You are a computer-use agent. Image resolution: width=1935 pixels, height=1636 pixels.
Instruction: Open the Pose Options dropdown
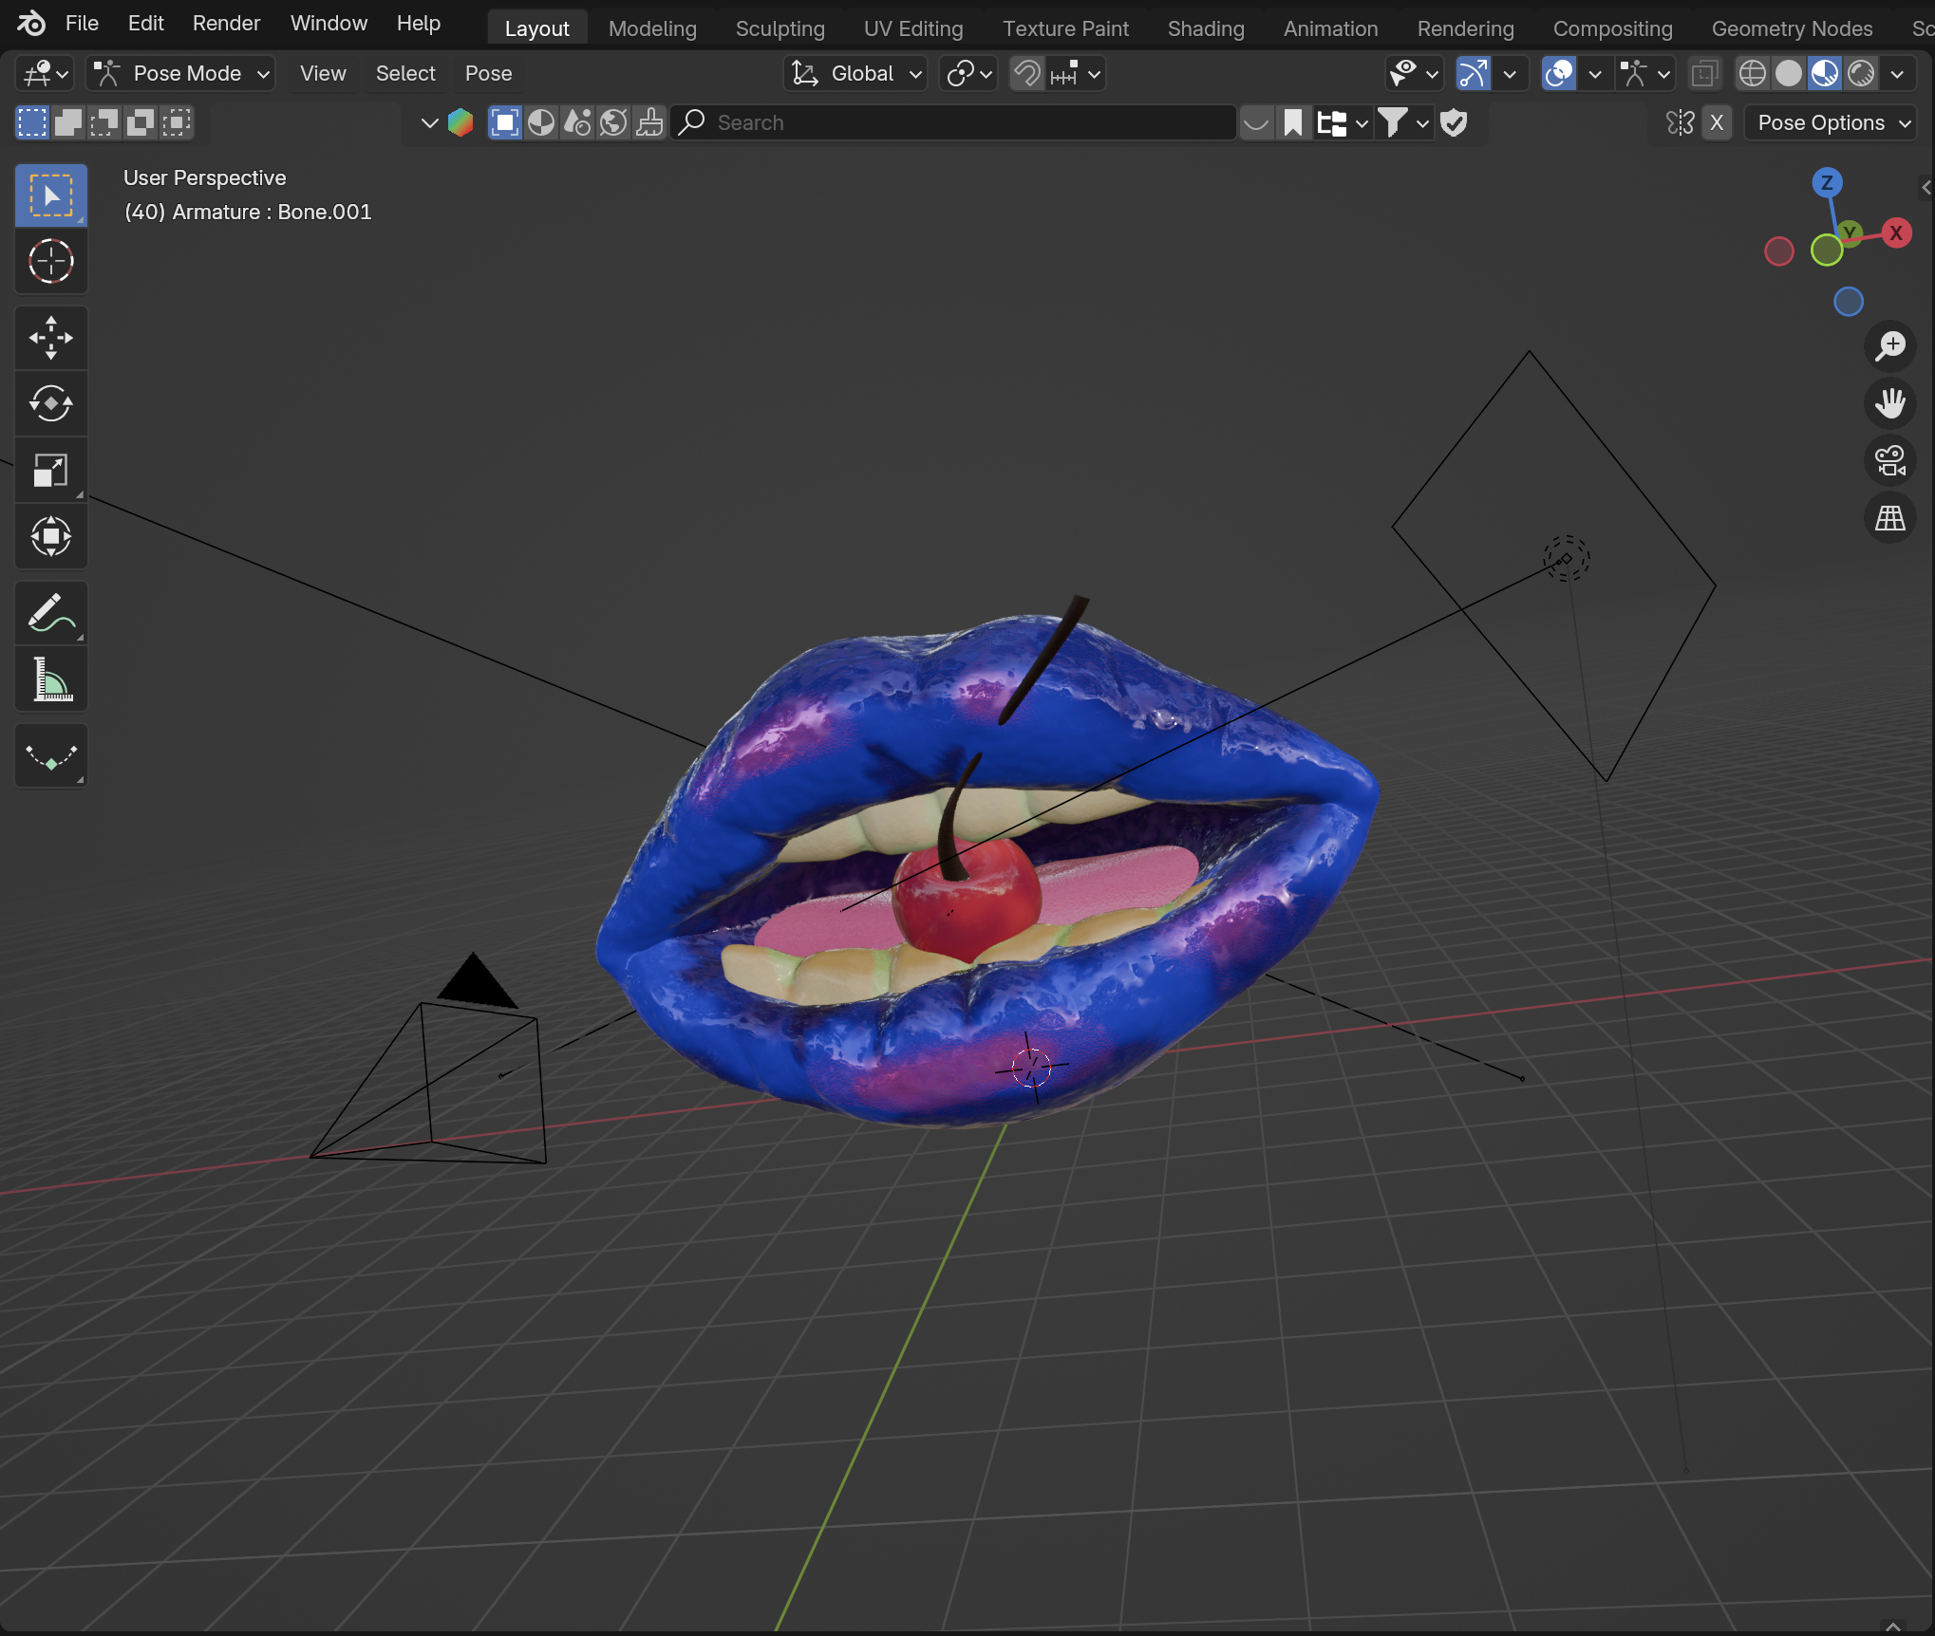1831,122
